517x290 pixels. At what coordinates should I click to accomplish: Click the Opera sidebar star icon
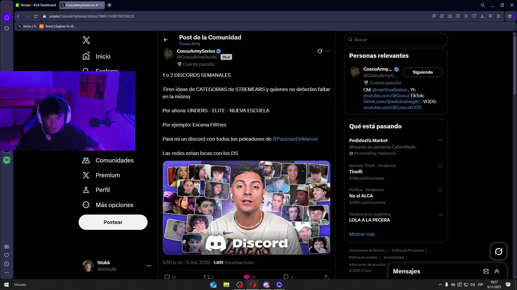6,28
